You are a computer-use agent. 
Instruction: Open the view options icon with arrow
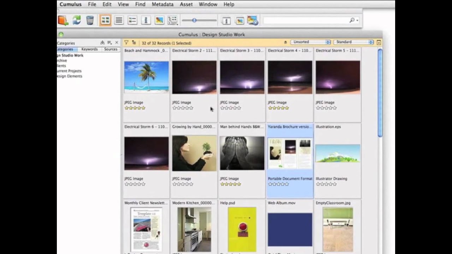[172, 20]
